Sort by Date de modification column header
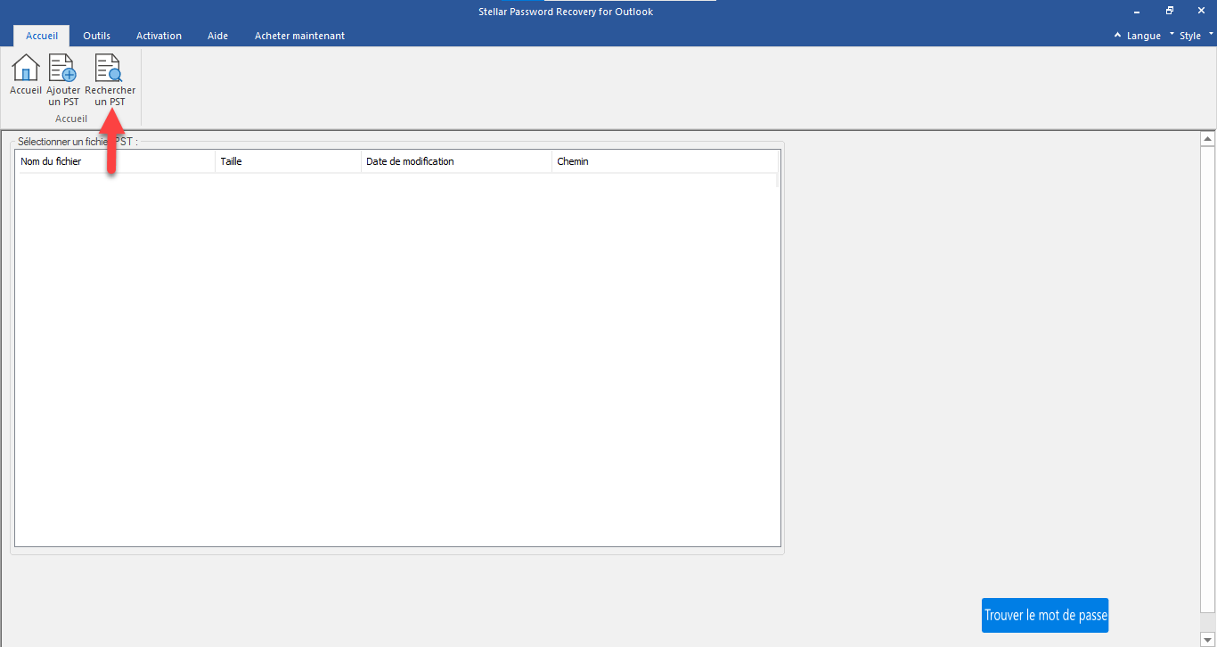 tap(456, 161)
